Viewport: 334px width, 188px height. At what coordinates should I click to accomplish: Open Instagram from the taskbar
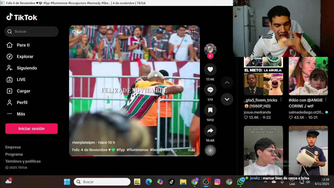(x=217, y=182)
